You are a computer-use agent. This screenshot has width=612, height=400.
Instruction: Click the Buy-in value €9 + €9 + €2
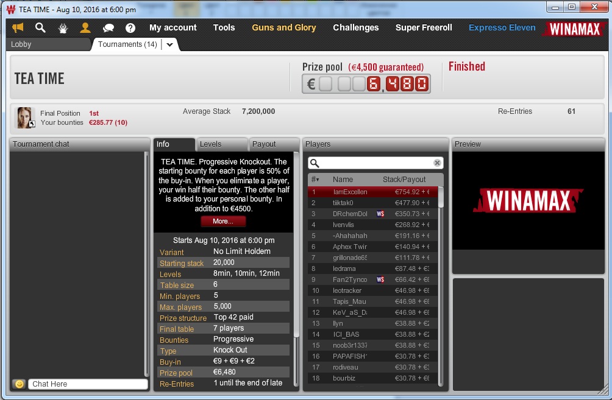click(234, 361)
